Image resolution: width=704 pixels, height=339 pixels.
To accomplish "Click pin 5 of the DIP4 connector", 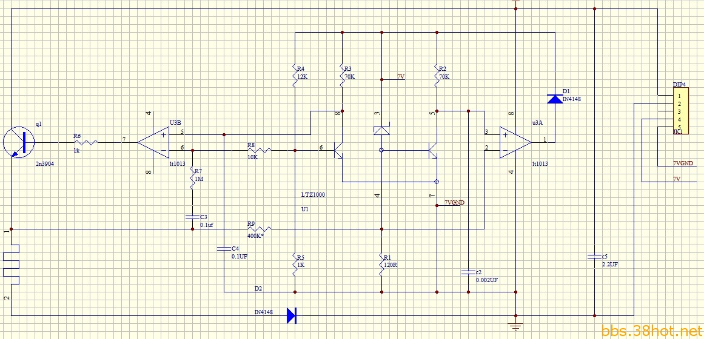I will tap(680, 127).
